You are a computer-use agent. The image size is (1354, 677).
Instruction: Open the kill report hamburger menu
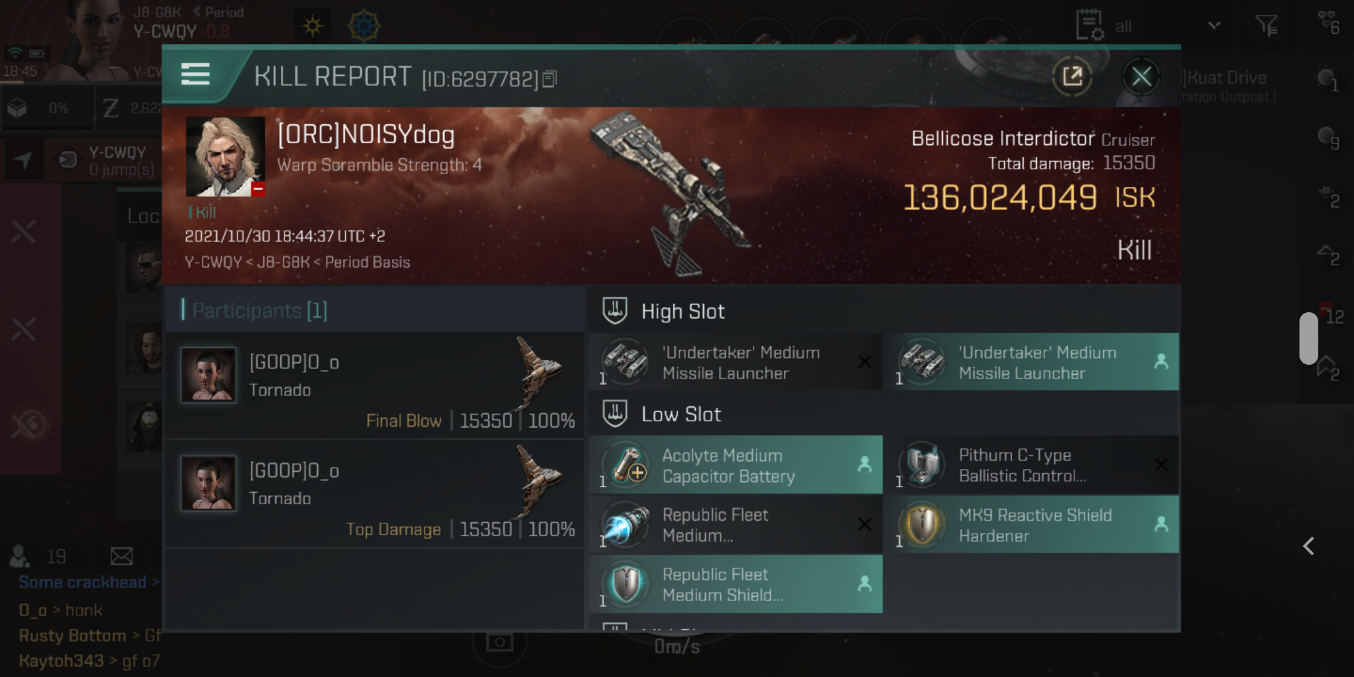coord(195,74)
